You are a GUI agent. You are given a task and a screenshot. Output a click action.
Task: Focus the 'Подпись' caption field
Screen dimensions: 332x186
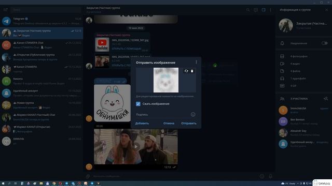[162, 115]
